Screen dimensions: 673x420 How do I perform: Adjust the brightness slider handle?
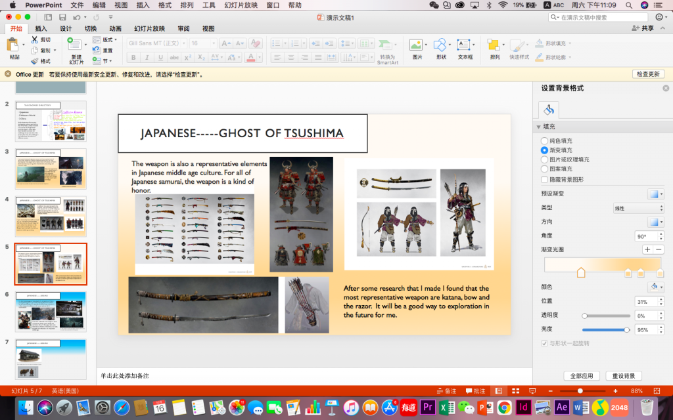[626, 330]
